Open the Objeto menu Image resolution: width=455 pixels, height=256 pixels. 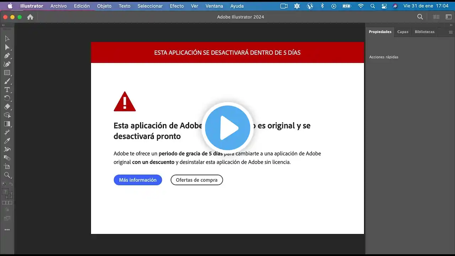104,6
